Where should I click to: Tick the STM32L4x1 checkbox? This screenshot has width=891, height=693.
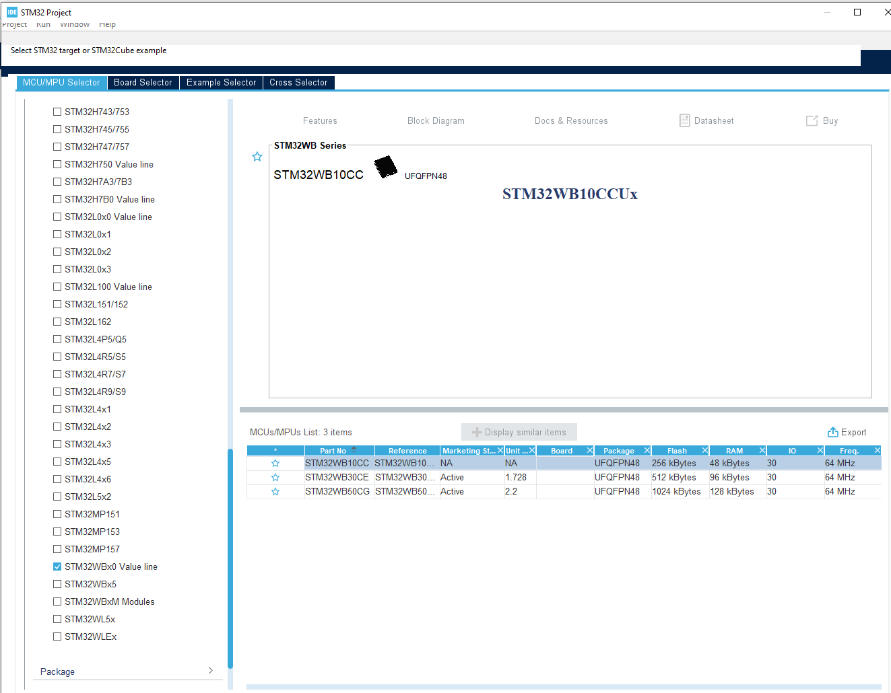pyautogui.click(x=57, y=409)
